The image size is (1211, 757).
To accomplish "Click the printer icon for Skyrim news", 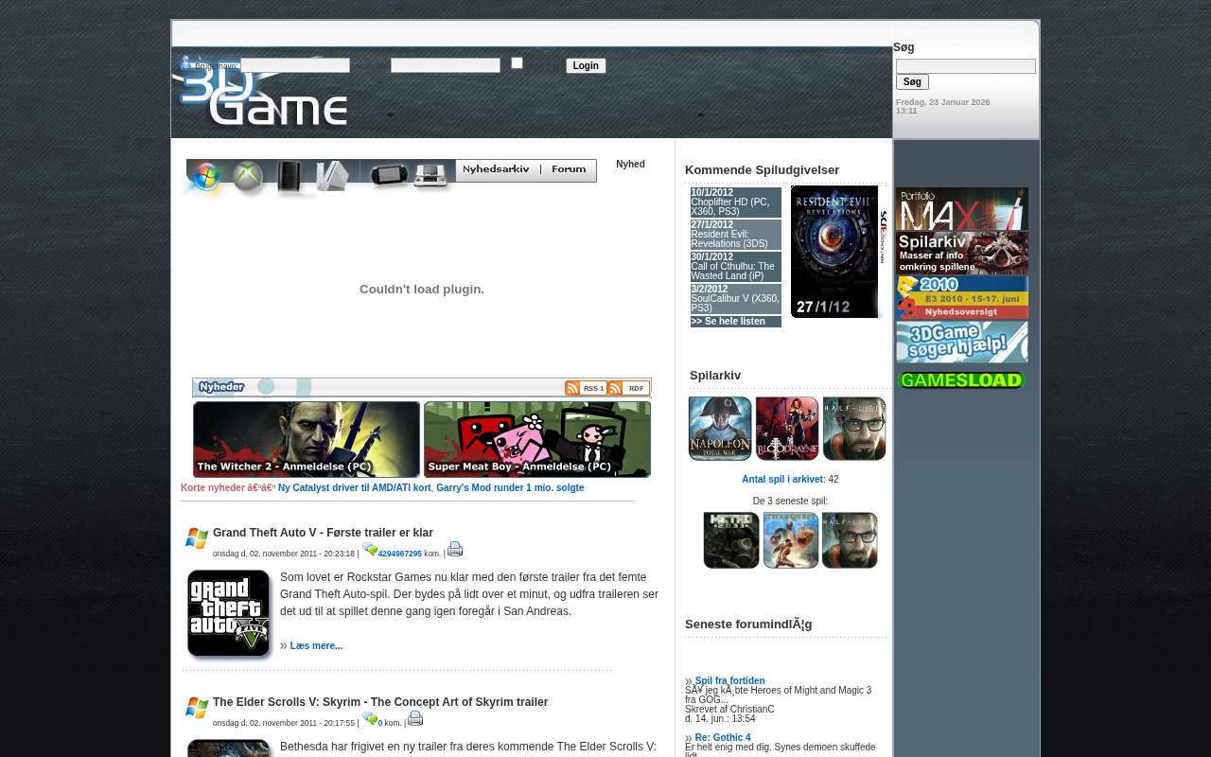I will coord(415,718).
